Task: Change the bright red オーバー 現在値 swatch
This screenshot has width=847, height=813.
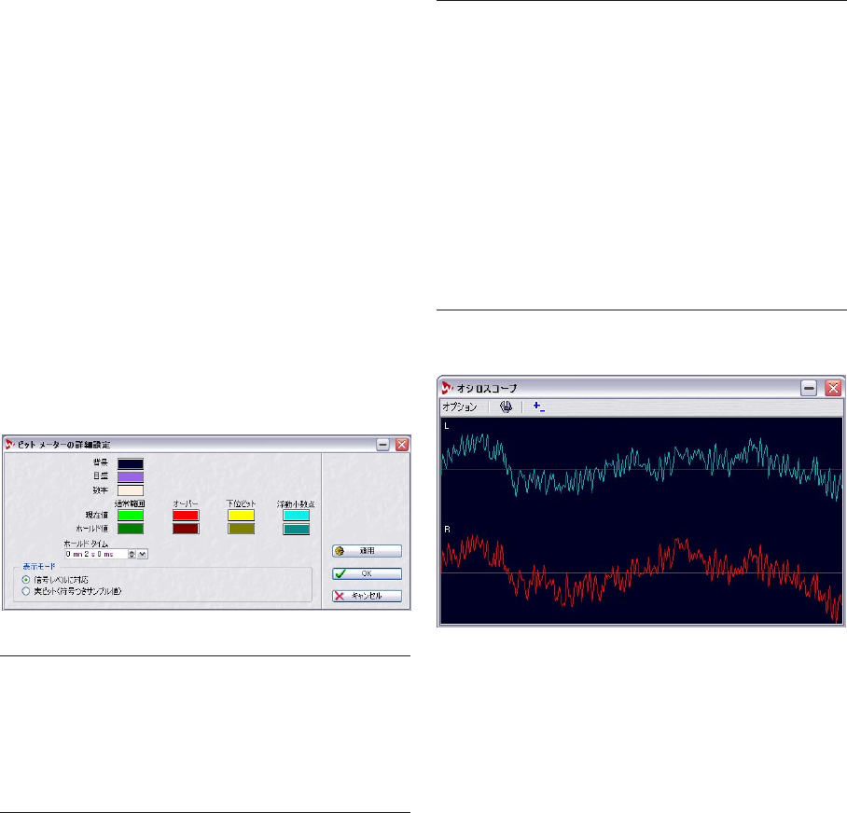Action: click(x=186, y=515)
